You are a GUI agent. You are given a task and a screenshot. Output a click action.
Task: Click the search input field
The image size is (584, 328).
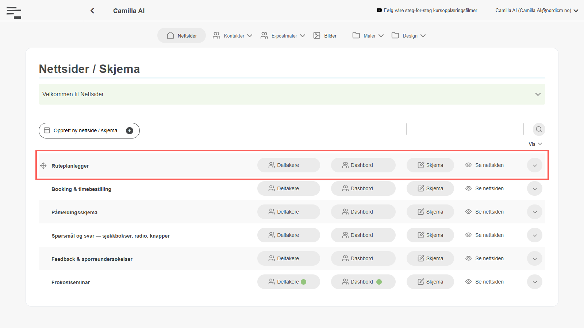[x=465, y=129]
